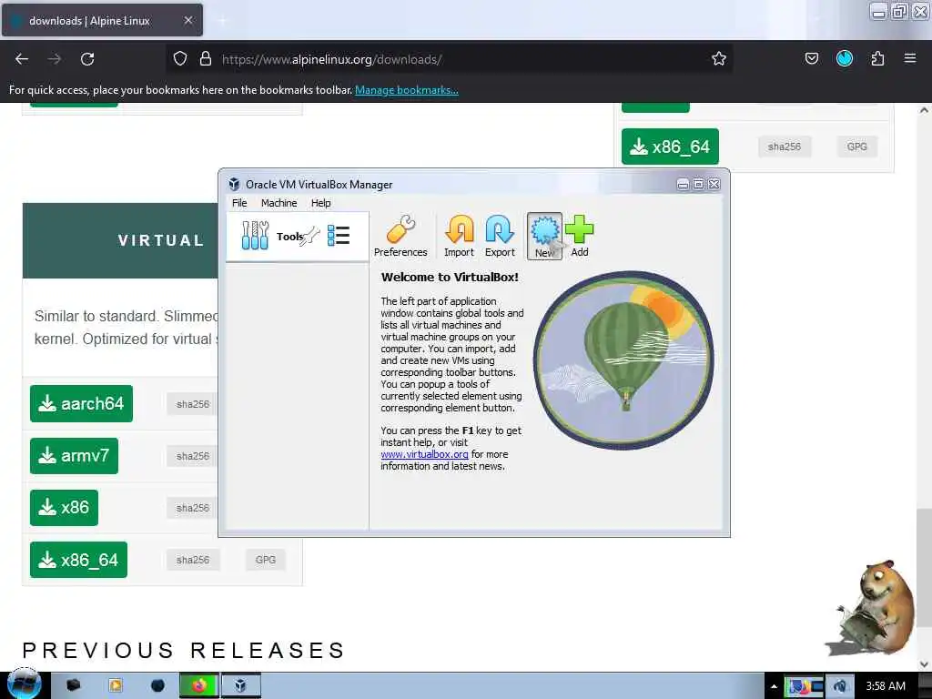Open a new Firefox tab
The image size is (932, 699).
pyautogui.click(x=222, y=21)
